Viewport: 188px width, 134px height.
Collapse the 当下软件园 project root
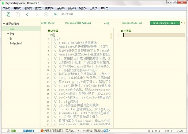(3, 24)
